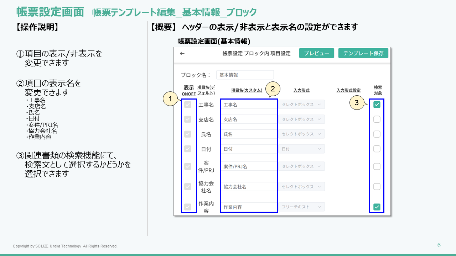Click the テンプレート保存 button
Image resolution: width=456 pixels, height=256 pixels.
click(363, 53)
